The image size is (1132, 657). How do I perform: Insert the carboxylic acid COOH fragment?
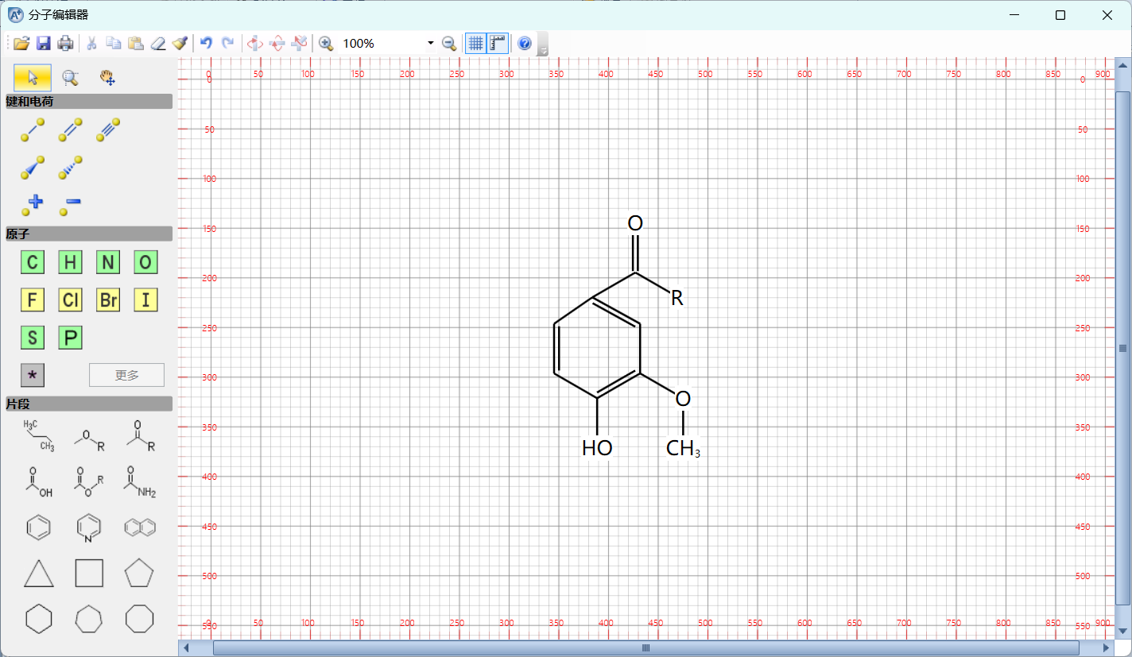tap(39, 482)
